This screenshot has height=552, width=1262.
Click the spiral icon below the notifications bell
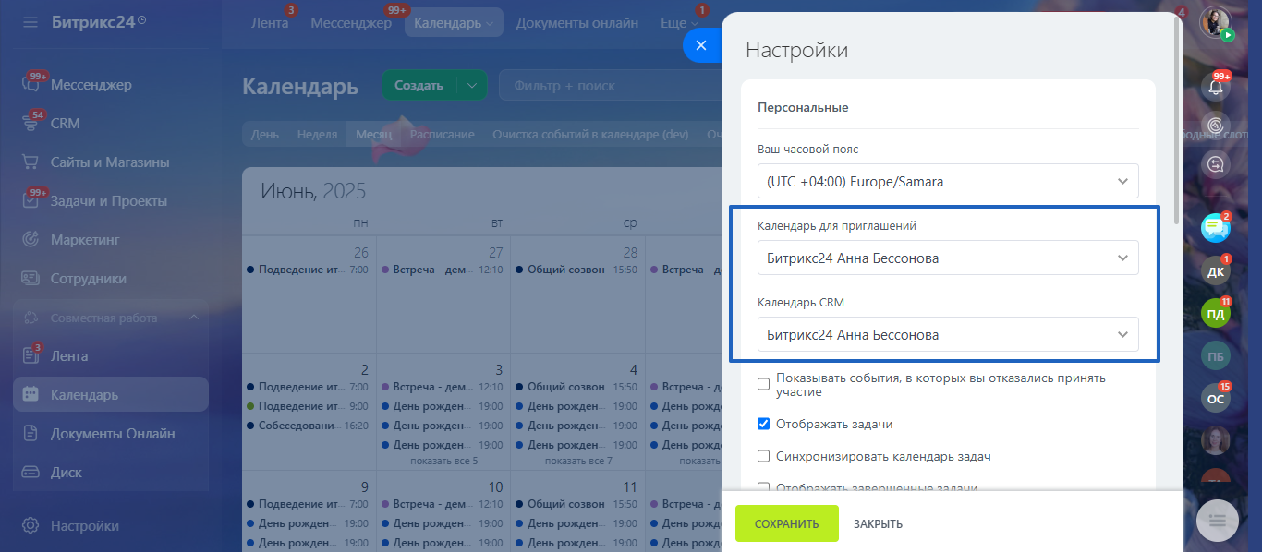click(x=1216, y=126)
